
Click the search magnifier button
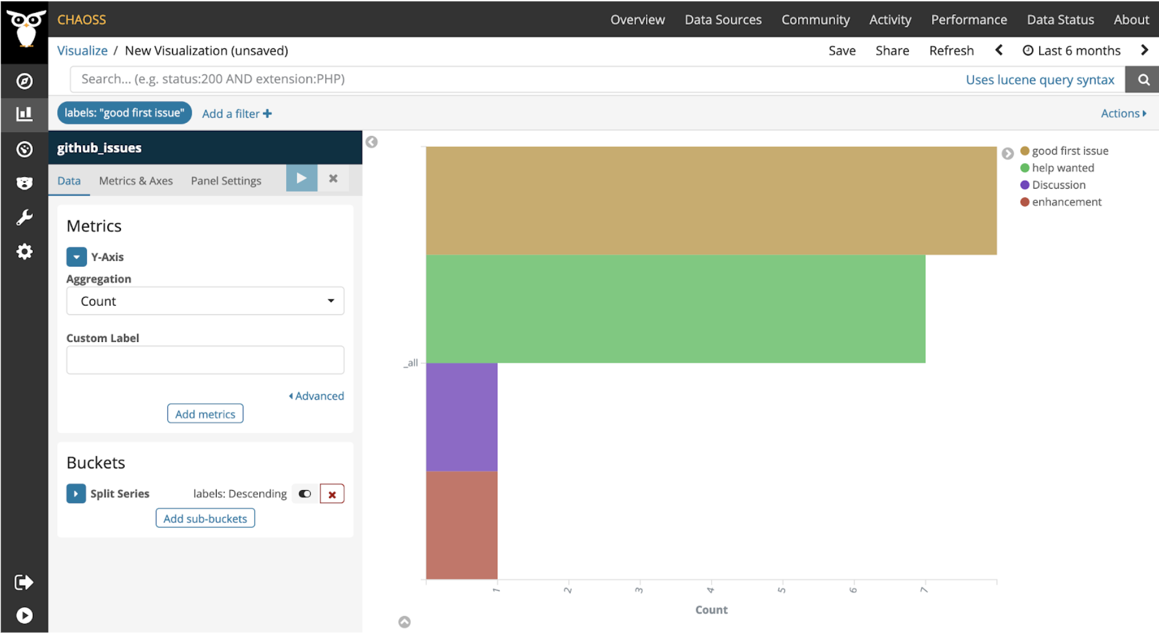click(x=1143, y=79)
